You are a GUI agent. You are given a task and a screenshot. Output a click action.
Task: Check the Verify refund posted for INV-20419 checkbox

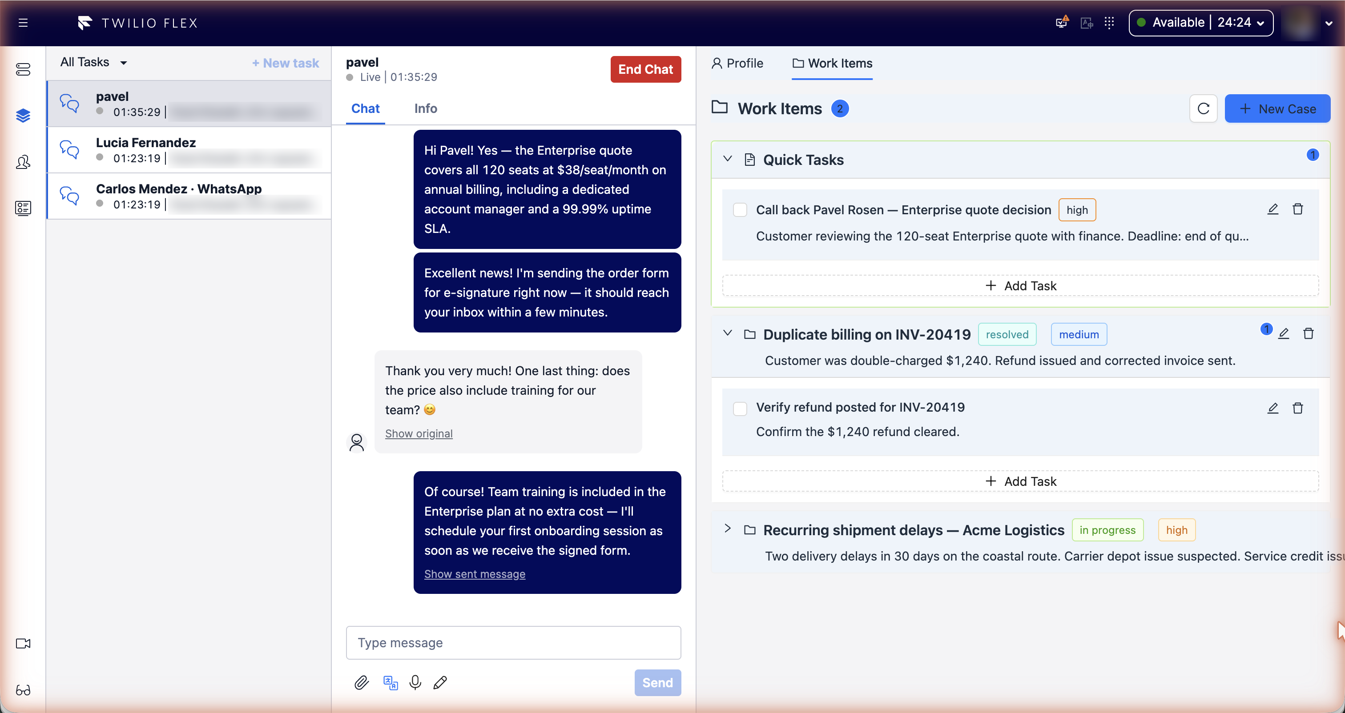(740, 409)
